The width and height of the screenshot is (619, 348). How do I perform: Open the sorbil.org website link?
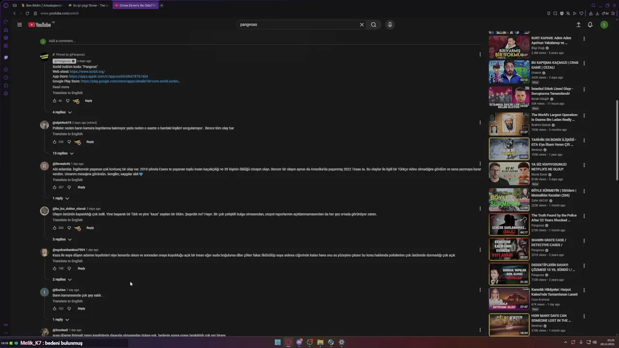[87, 72]
